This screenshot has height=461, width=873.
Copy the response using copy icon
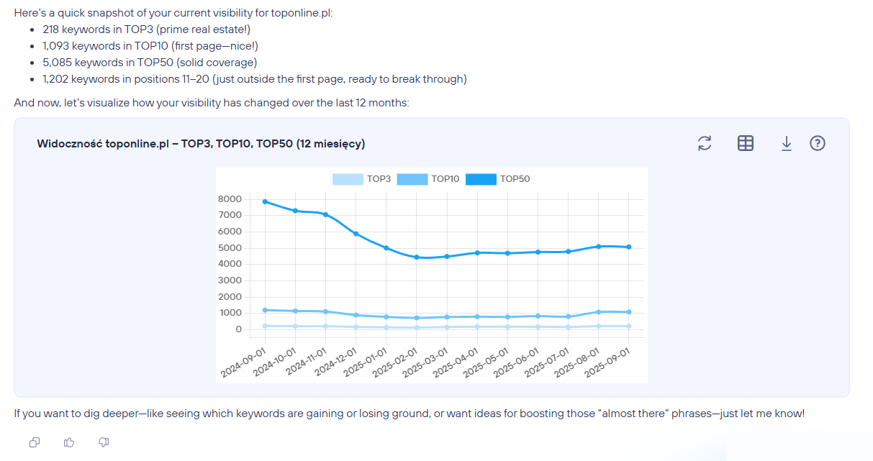pos(35,442)
